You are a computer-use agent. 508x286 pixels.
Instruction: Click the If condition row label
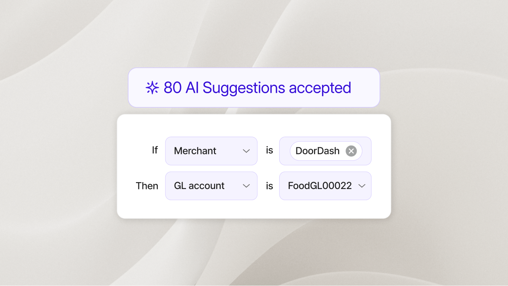pos(154,151)
